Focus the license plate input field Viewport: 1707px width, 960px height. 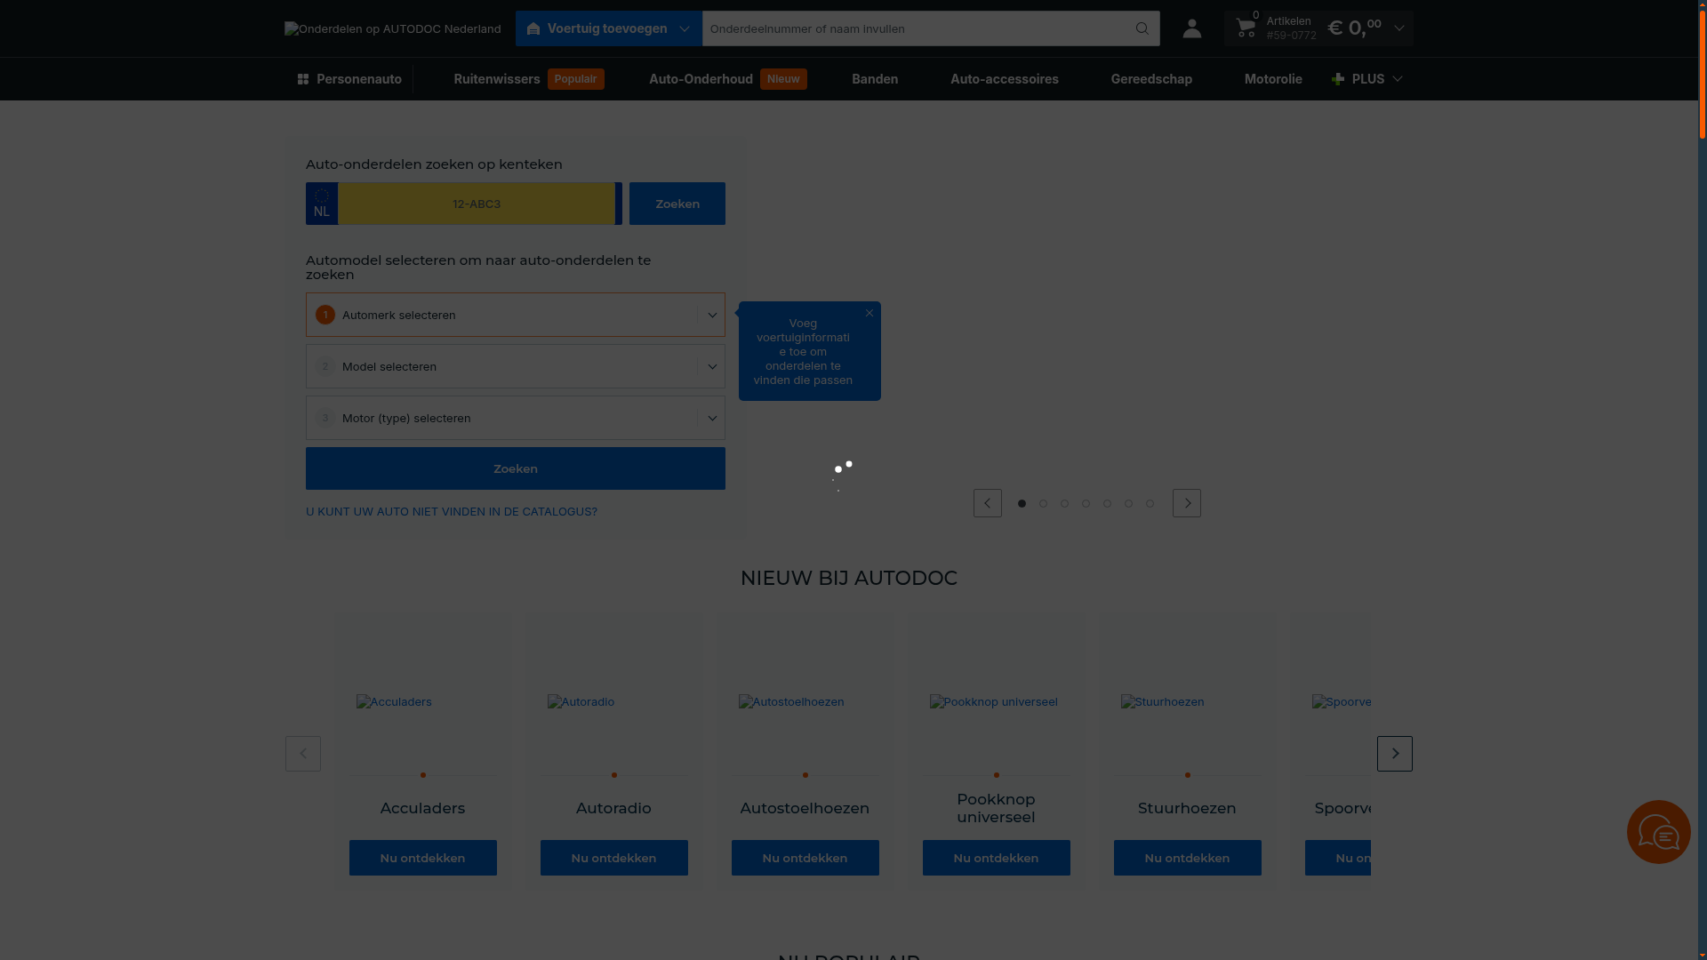point(477,204)
